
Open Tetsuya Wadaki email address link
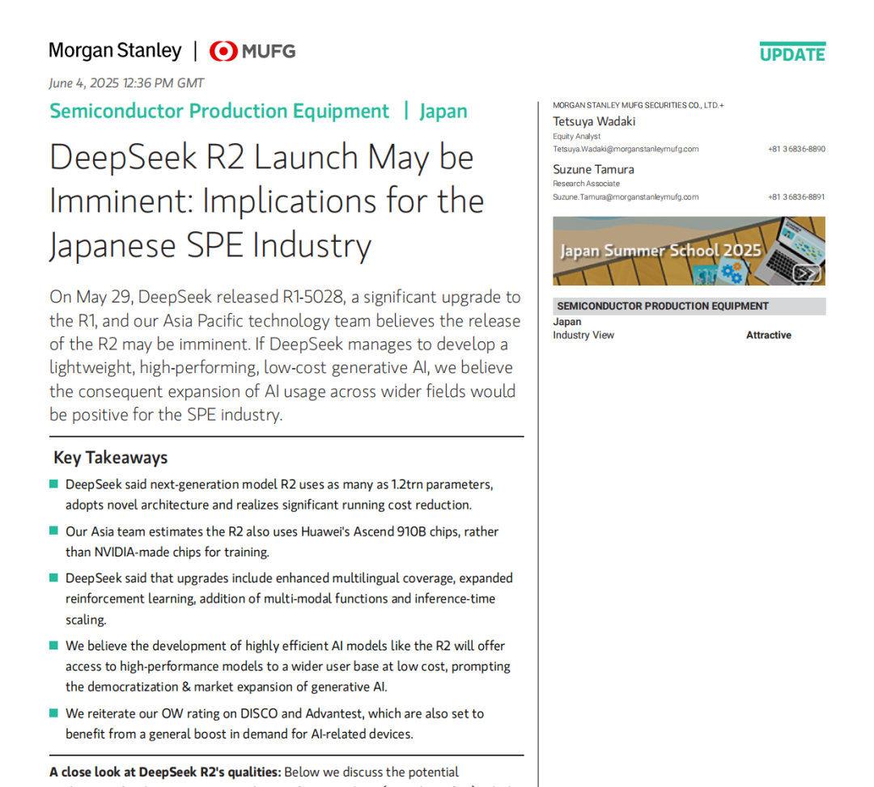[626, 150]
